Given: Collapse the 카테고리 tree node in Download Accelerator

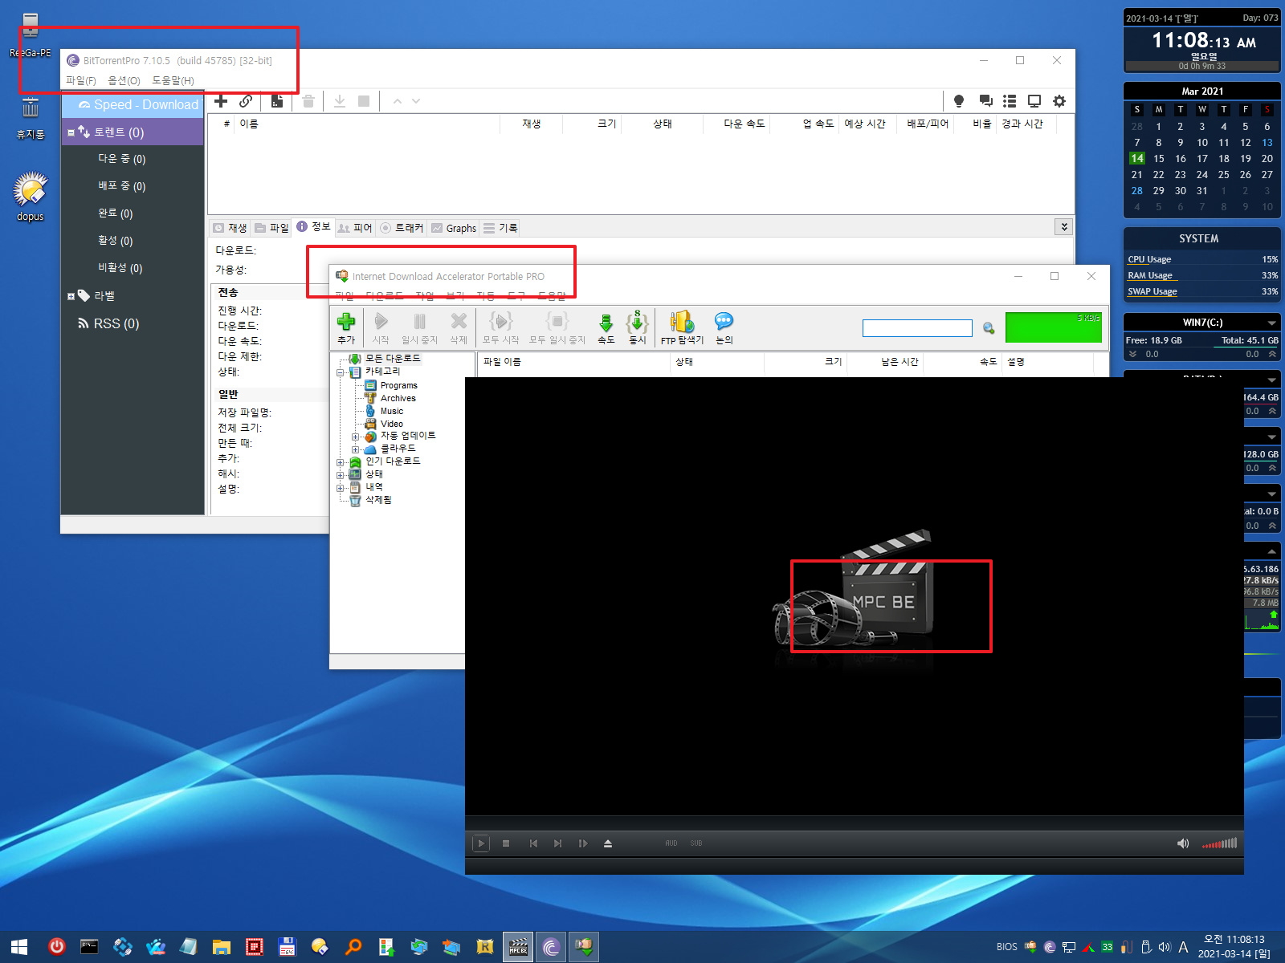Looking at the screenshot, I should (341, 372).
